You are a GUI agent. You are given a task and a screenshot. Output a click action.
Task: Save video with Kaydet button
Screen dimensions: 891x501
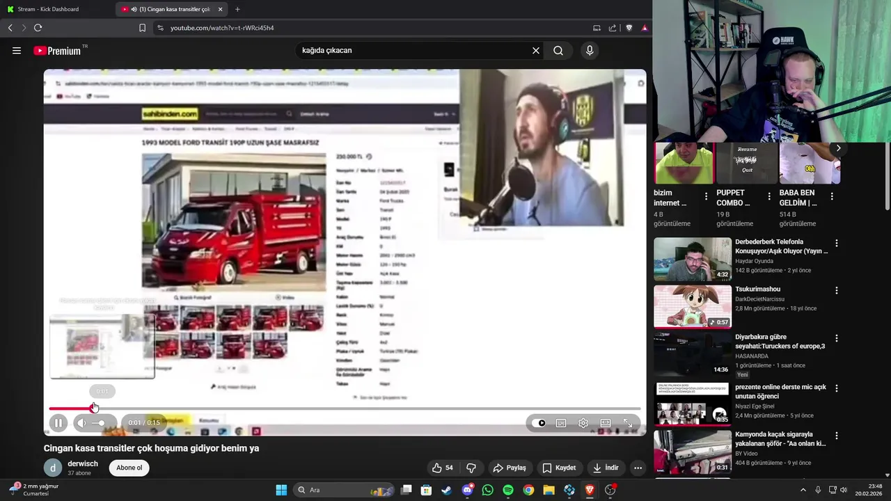pos(559,468)
